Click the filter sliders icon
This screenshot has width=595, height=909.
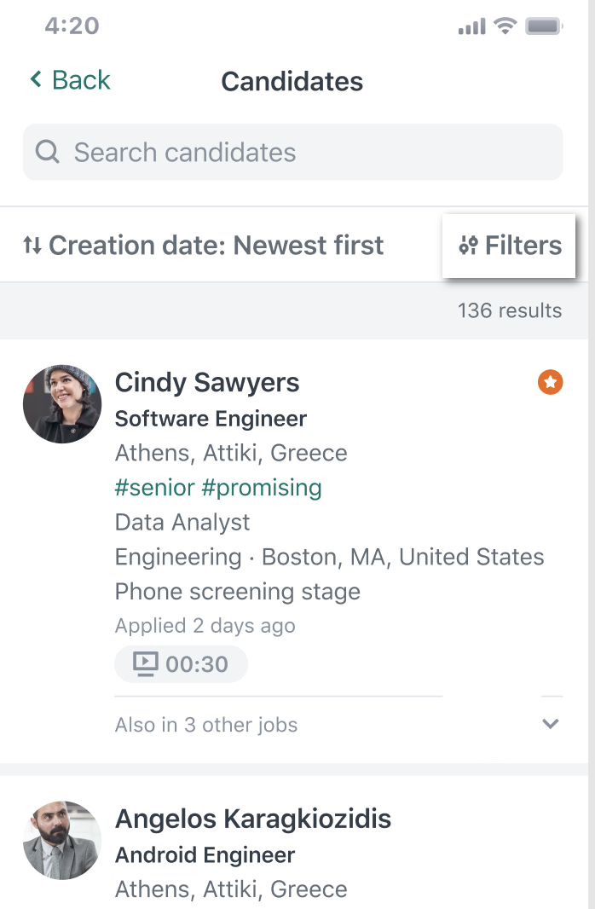point(468,246)
